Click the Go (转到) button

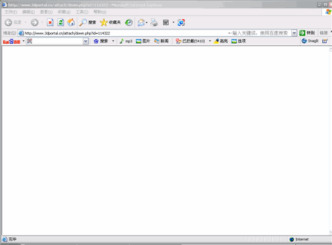coord(307,33)
